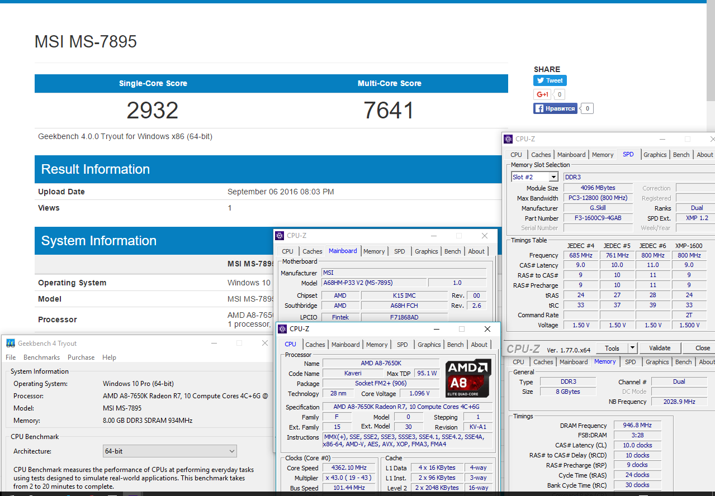The width and height of the screenshot is (715, 496).
Task: Open the Help menu in Geekbench
Action: click(109, 357)
